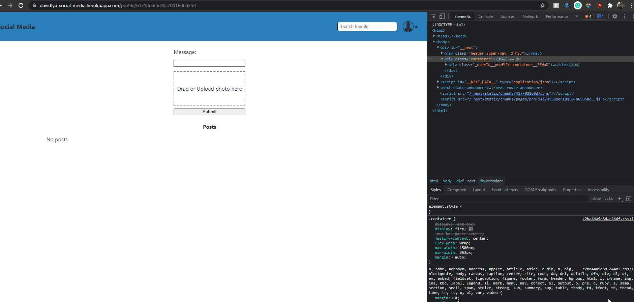Collapse the div class container node

[442, 59]
